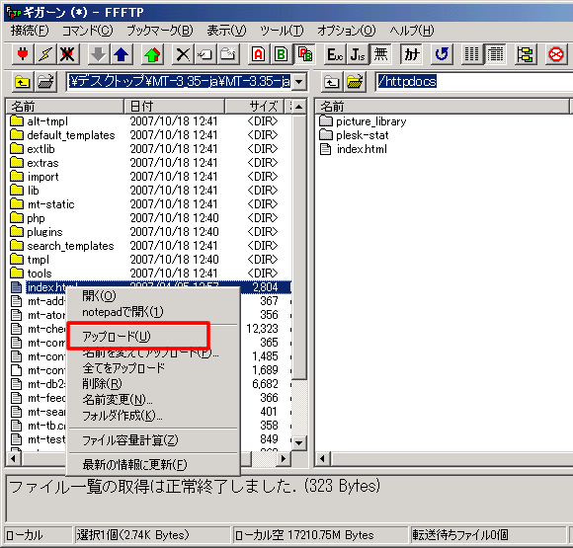This screenshot has width=573, height=548.
Task: Open the コマンド(C) menu
Action: click(x=87, y=31)
